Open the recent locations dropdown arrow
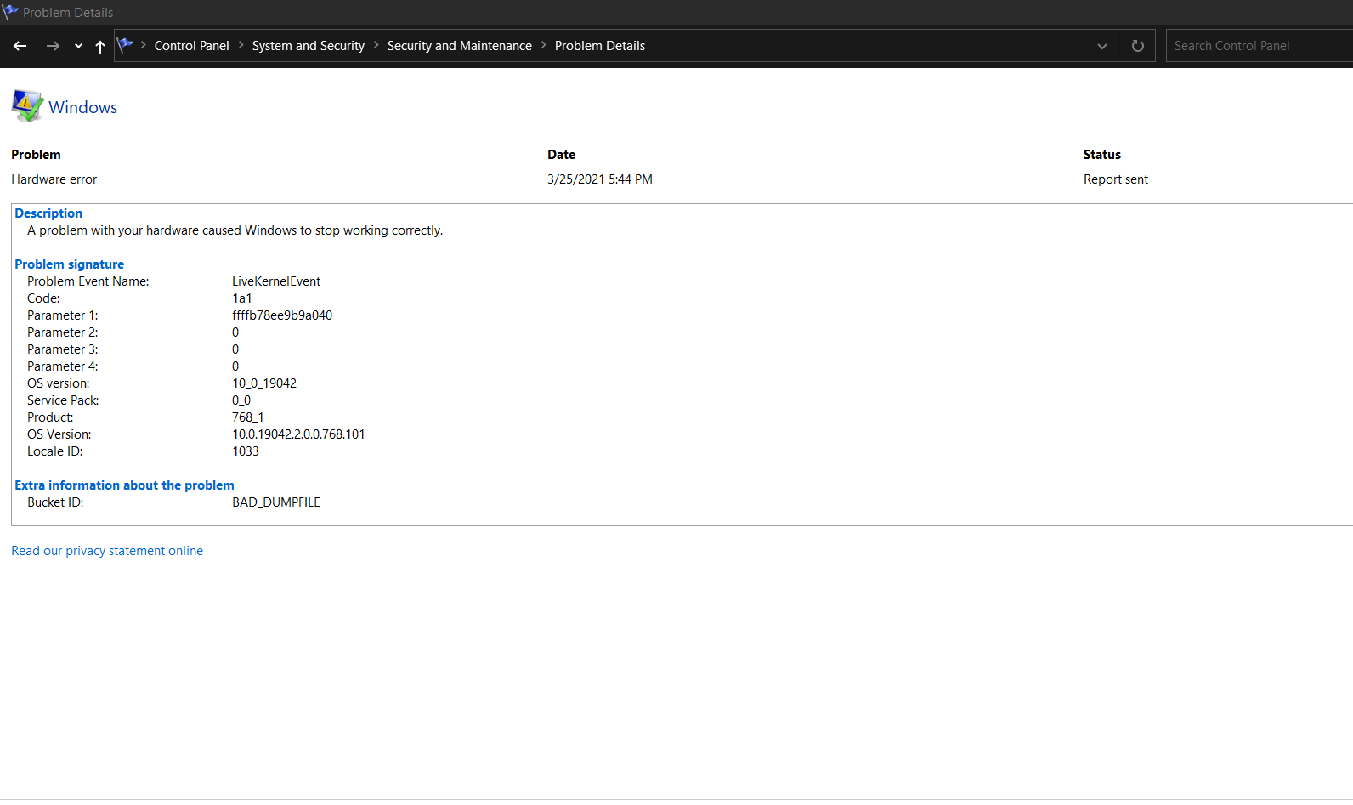 point(78,47)
